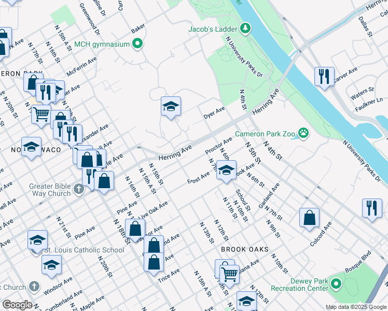
Task: Click the Google logo
Action: click(18, 305)
